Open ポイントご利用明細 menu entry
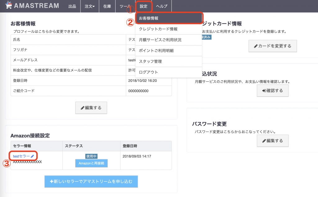Image resolution: width=318 pixels, height=197 pixels. 169,51
